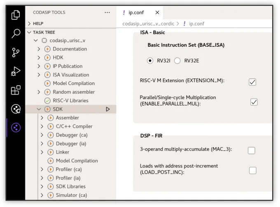
Task: Click the RISC-V Libraries green check icon
Action: tap(47, 101)
